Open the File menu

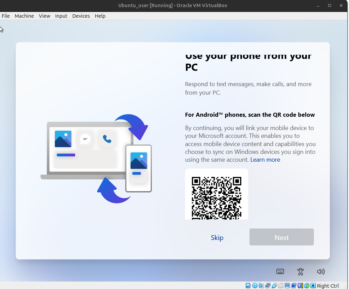pyautogui.click(x=5, y=16)
